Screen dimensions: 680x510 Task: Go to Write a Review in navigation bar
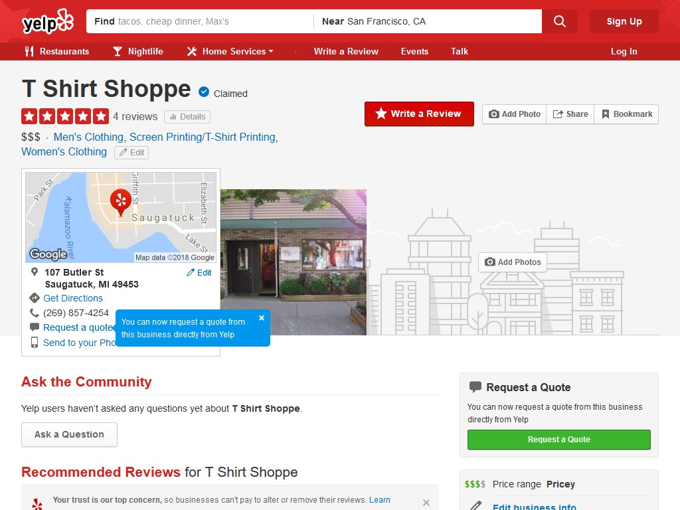click(x=346, y=51)
